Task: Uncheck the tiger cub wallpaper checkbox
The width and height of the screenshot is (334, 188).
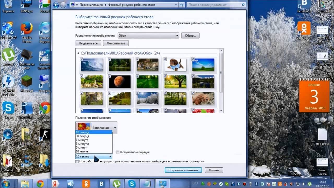Action: coord(82,93)
